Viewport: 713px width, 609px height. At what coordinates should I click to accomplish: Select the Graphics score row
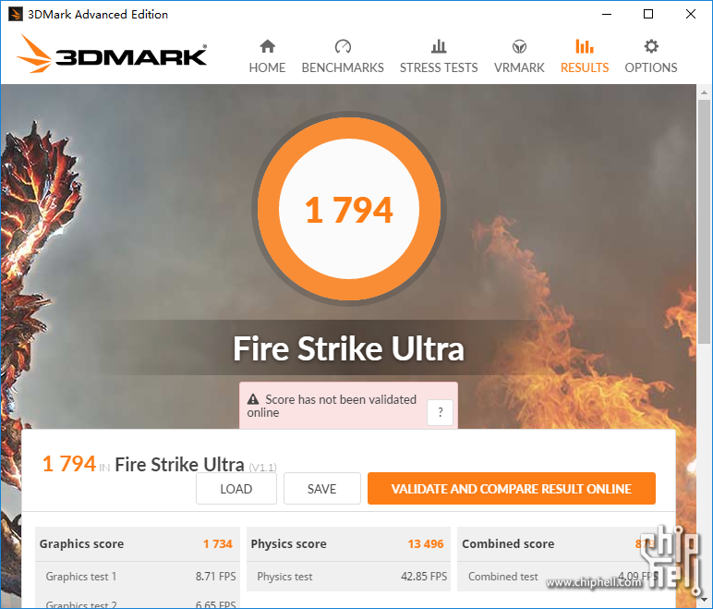pos(137,544)
